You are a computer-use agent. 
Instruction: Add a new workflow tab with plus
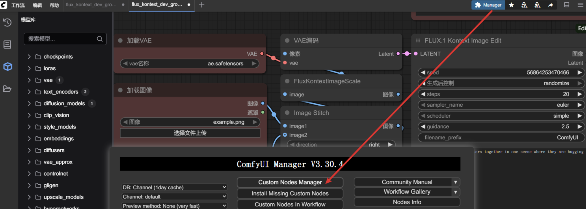pos(202,5)
